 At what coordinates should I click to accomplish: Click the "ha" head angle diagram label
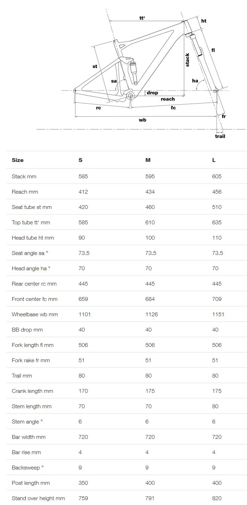point(195,81)
